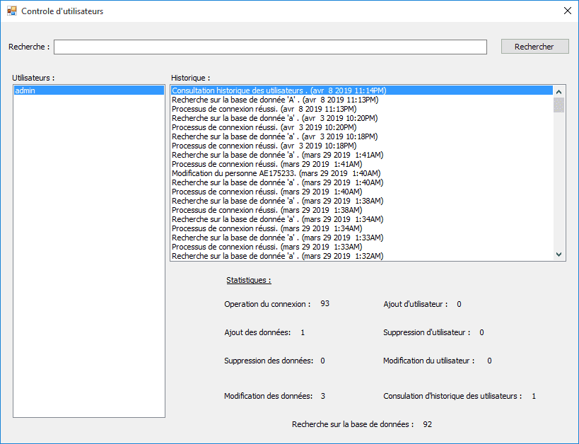Image resolution: width=579 pixels, height=444 pixels.
Task: Click the Consulation d'historique des utilisateurs label
Action: (452, 396)
